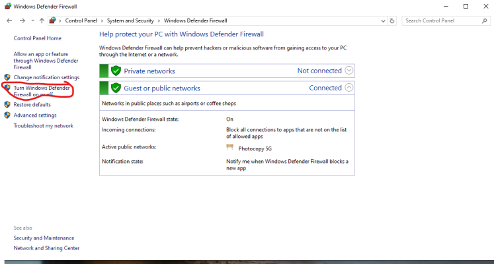Image resolution: width=494 pixels, height=264 pixels.
Task: Open Security and Maintenance link
Action: pos(44,238)
